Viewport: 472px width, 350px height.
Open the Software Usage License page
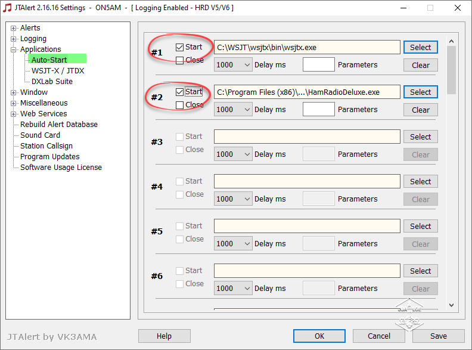point(61,168)
